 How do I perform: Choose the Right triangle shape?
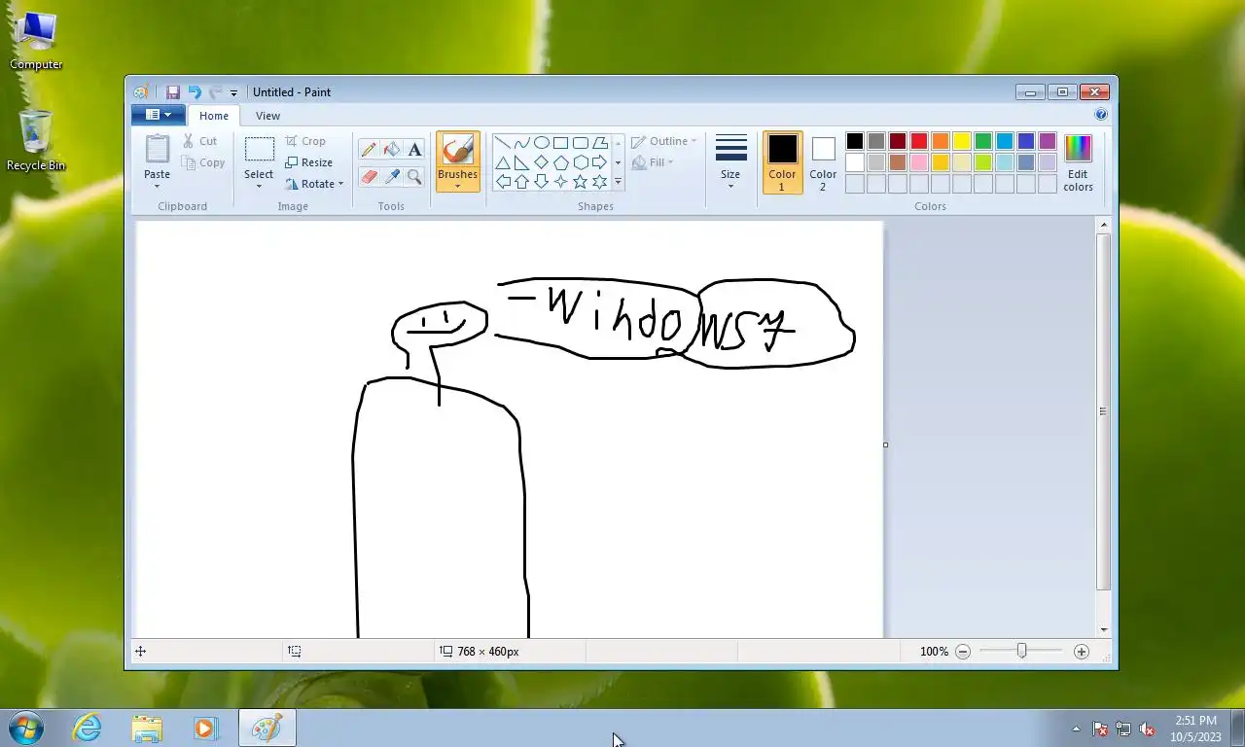coord(522,162)
